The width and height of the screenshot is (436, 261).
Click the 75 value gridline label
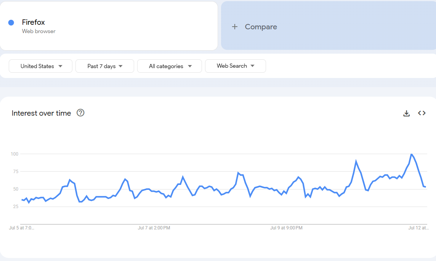pyautogui.click(x=16, y=172)
